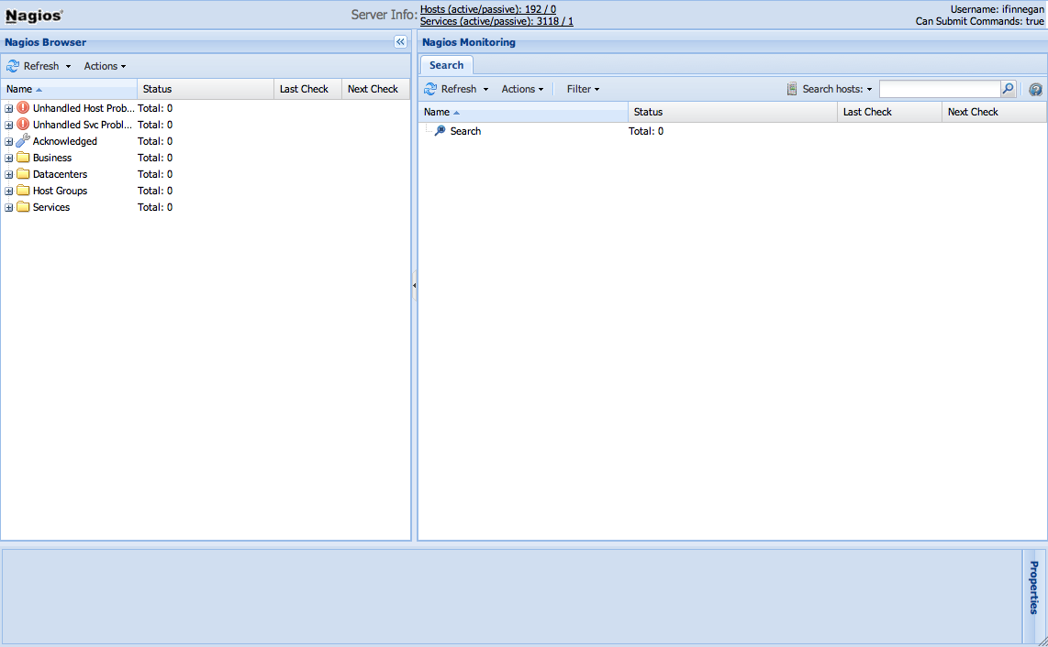
Task: Click the 'Nagios Browser' panel title
Action: (46, 42)
